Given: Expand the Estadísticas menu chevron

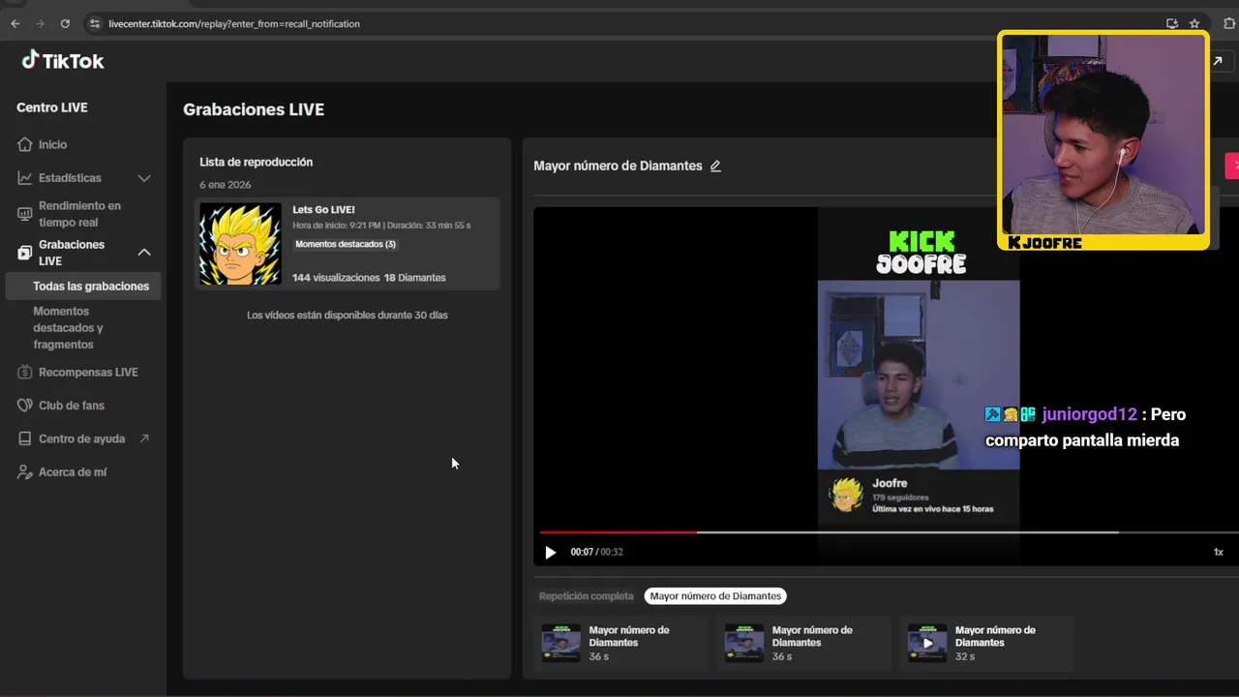Looking at the screenshot, I should 144,178.
